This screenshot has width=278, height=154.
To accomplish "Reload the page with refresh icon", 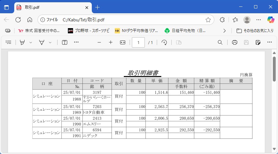I will click(18, 20).
